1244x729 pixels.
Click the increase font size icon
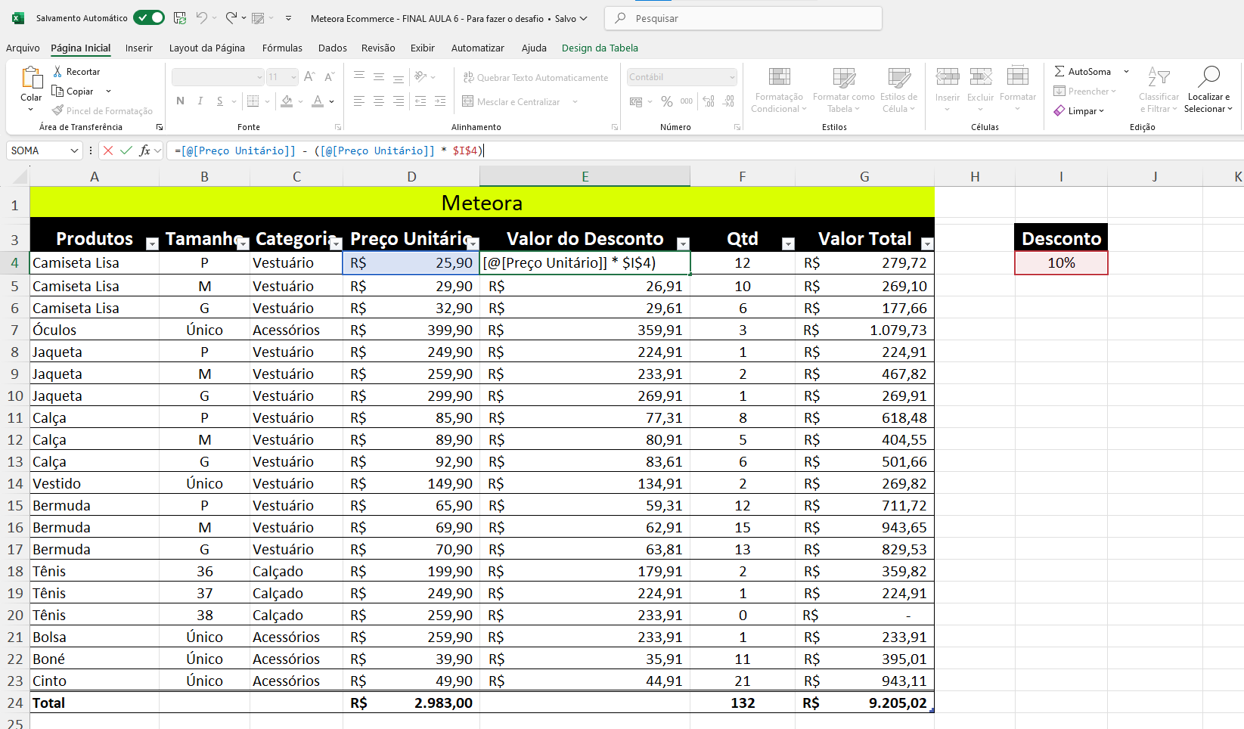coord(309,76)
